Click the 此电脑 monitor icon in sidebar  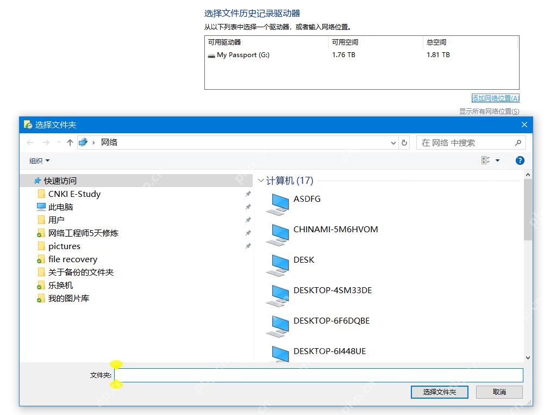pos(41,207)
